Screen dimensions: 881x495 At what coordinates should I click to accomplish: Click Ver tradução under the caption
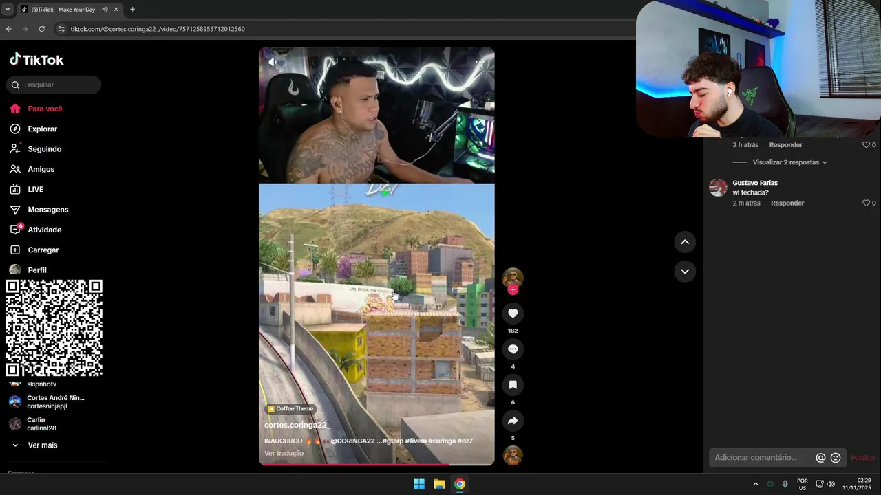[284, 453]
